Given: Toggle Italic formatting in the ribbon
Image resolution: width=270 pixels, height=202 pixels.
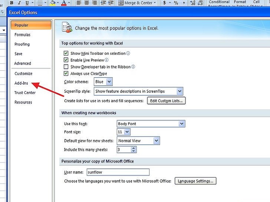Looking at the screenshot, I should click(19, 3).
